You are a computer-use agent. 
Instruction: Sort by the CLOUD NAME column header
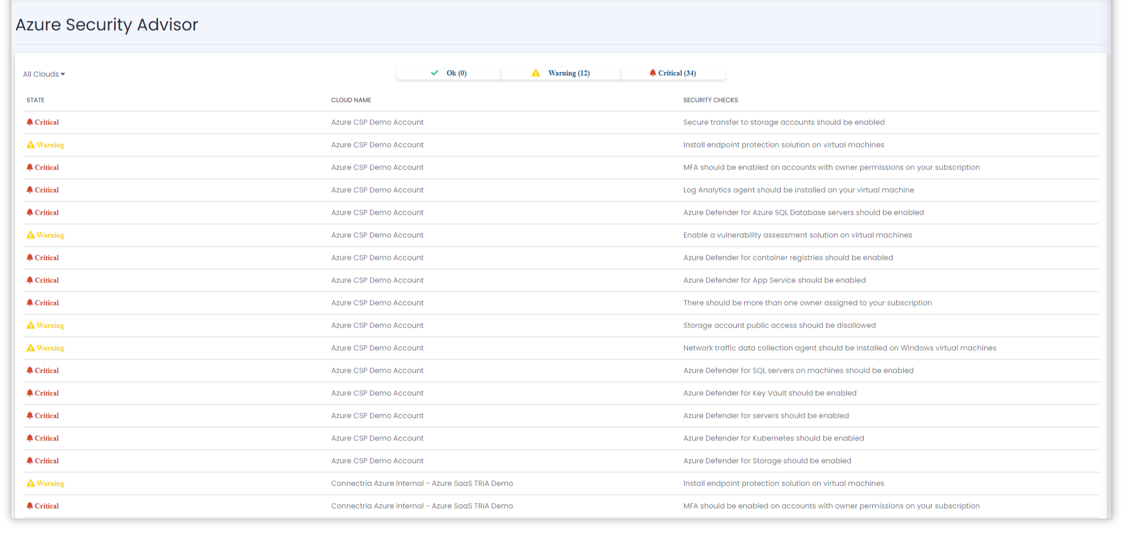point(351,100)
